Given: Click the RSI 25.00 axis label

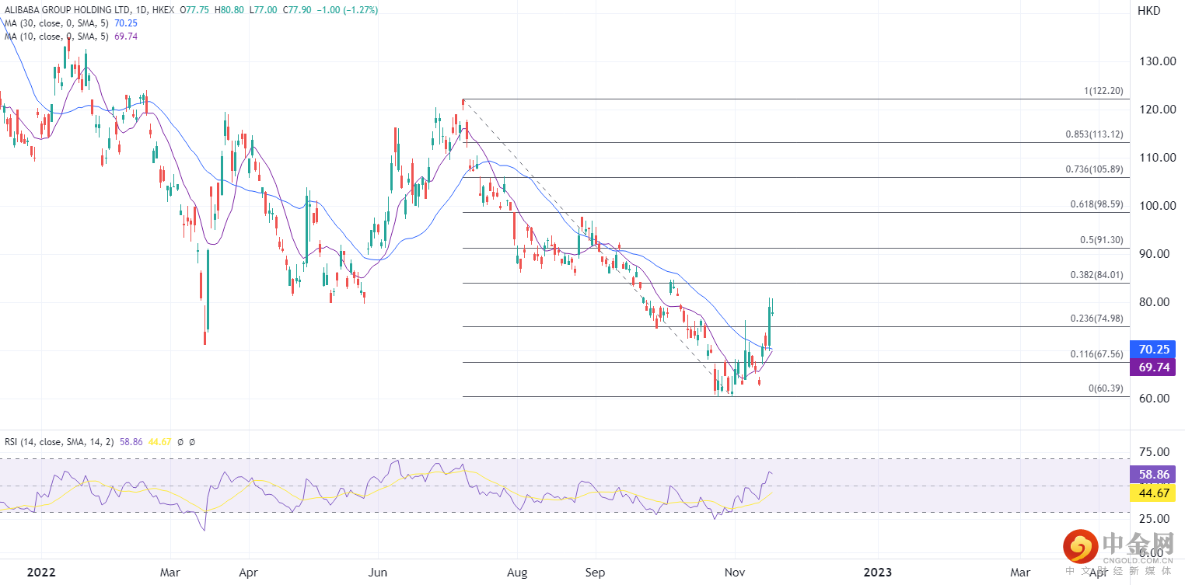Looking at the screenshot, I should (x=1153, y=519).
